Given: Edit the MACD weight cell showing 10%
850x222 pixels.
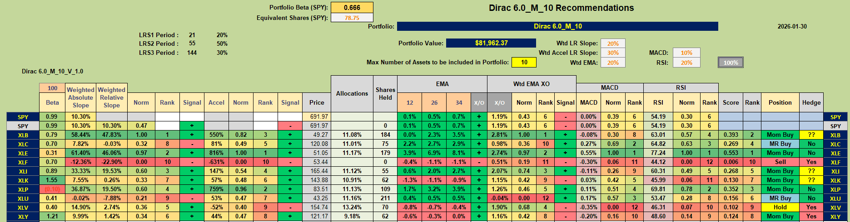Looking at the screenshot, I should pos(686,53).
